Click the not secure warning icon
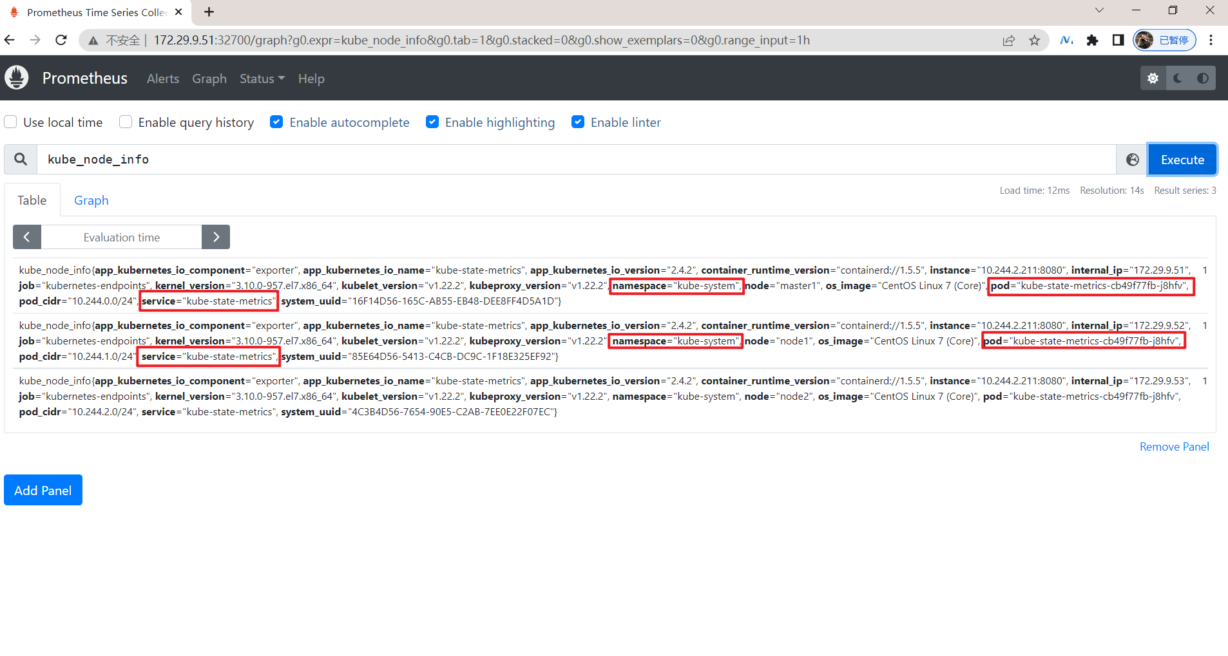The height and width of the screenshot is (656, 1228). [x=93, y=41]
